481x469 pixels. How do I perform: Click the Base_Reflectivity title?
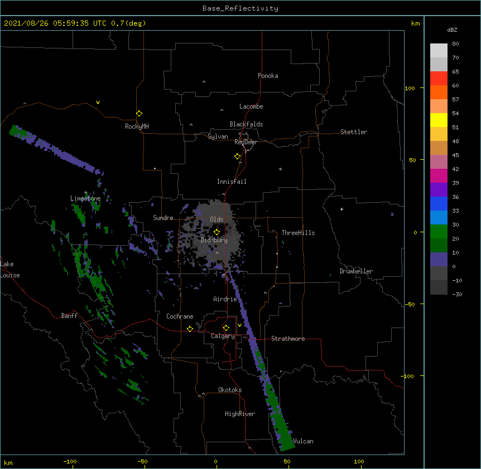[x=240, y=8]
